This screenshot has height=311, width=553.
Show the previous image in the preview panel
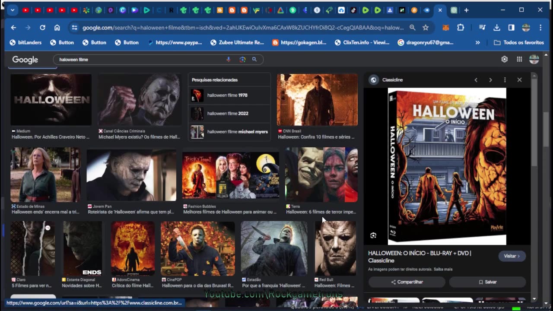click(x=476, y=80)
